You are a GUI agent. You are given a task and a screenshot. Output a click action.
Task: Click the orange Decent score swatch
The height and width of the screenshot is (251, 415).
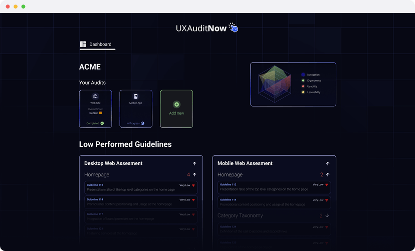[x=101, y=113]
